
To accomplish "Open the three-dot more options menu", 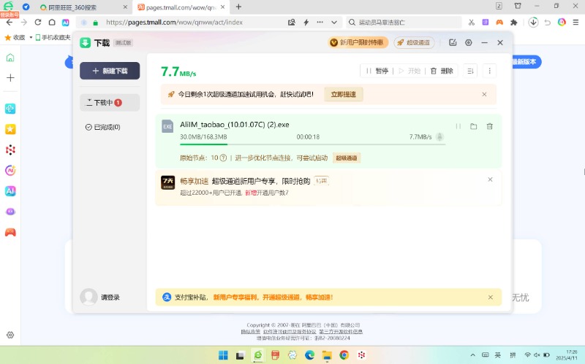I will [490, 71].
